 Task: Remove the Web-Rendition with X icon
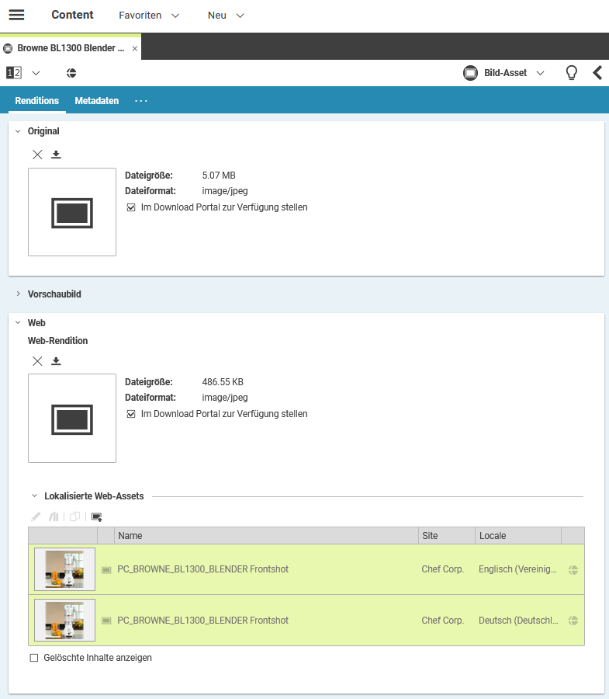coord(37,361)
